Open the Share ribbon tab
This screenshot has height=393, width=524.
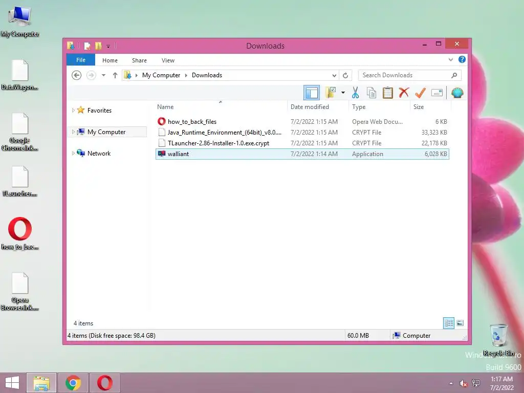[x=139, y=60]
